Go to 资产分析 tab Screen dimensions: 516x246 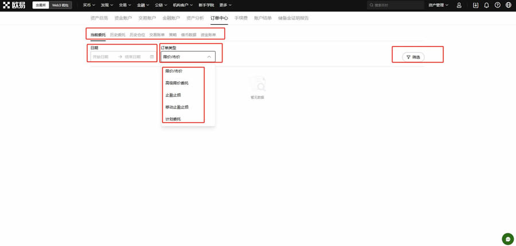(195, 18)
